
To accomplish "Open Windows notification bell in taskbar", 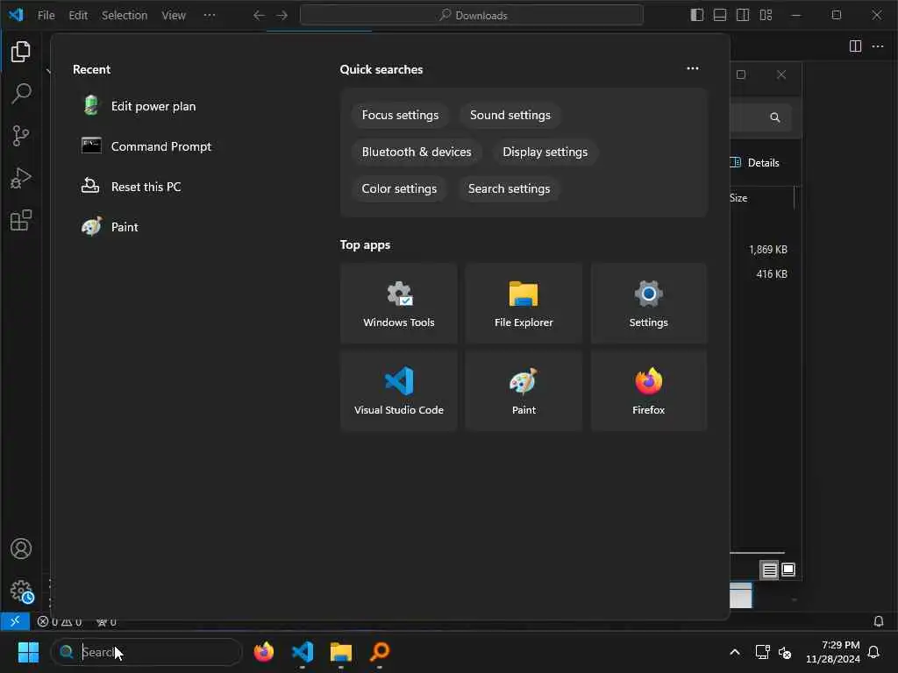I will pos(873,652).
